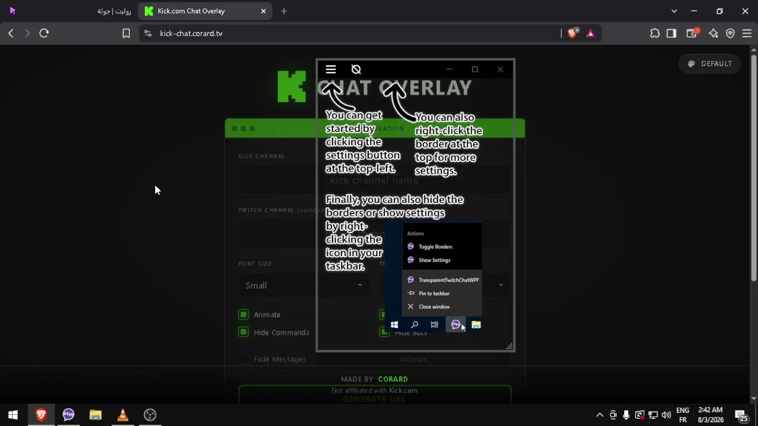Click the scrollbar's down arrow
The image size is (758, 426).
pyautogui.click(x=753, y=399)
